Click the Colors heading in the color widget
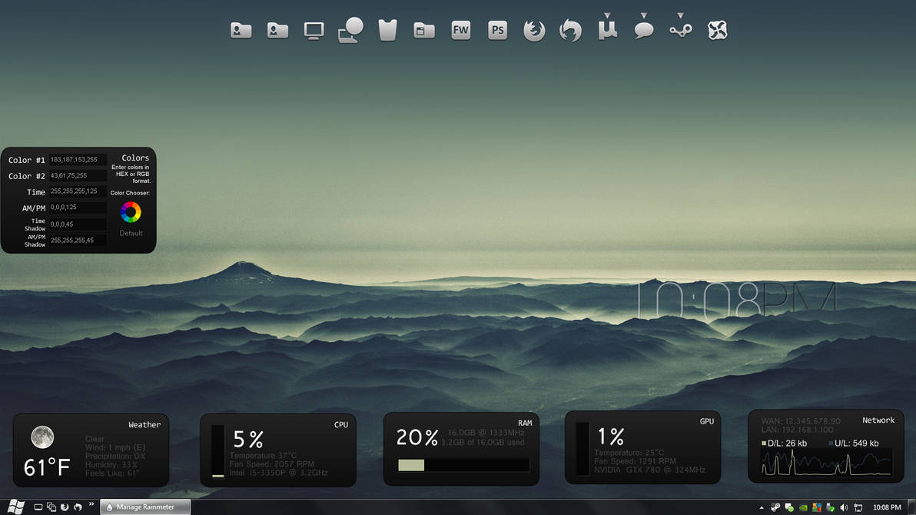 click(135, 158)
